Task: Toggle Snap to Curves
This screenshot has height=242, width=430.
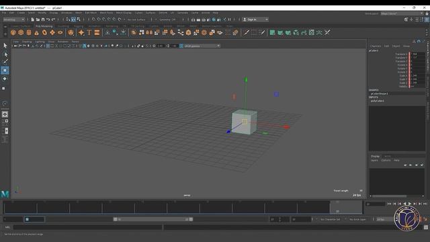Action: pyautogui.click(x=99, y=19)
